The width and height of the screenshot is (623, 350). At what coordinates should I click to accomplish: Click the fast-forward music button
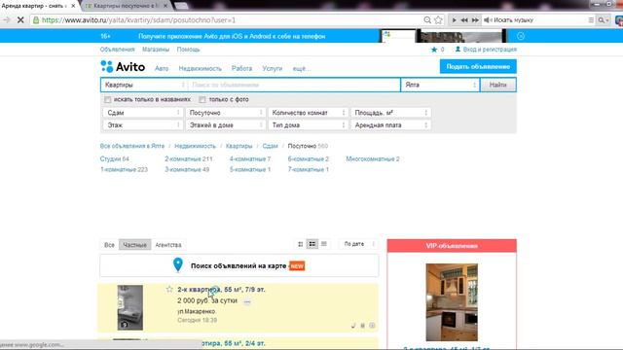click(475, 19)
